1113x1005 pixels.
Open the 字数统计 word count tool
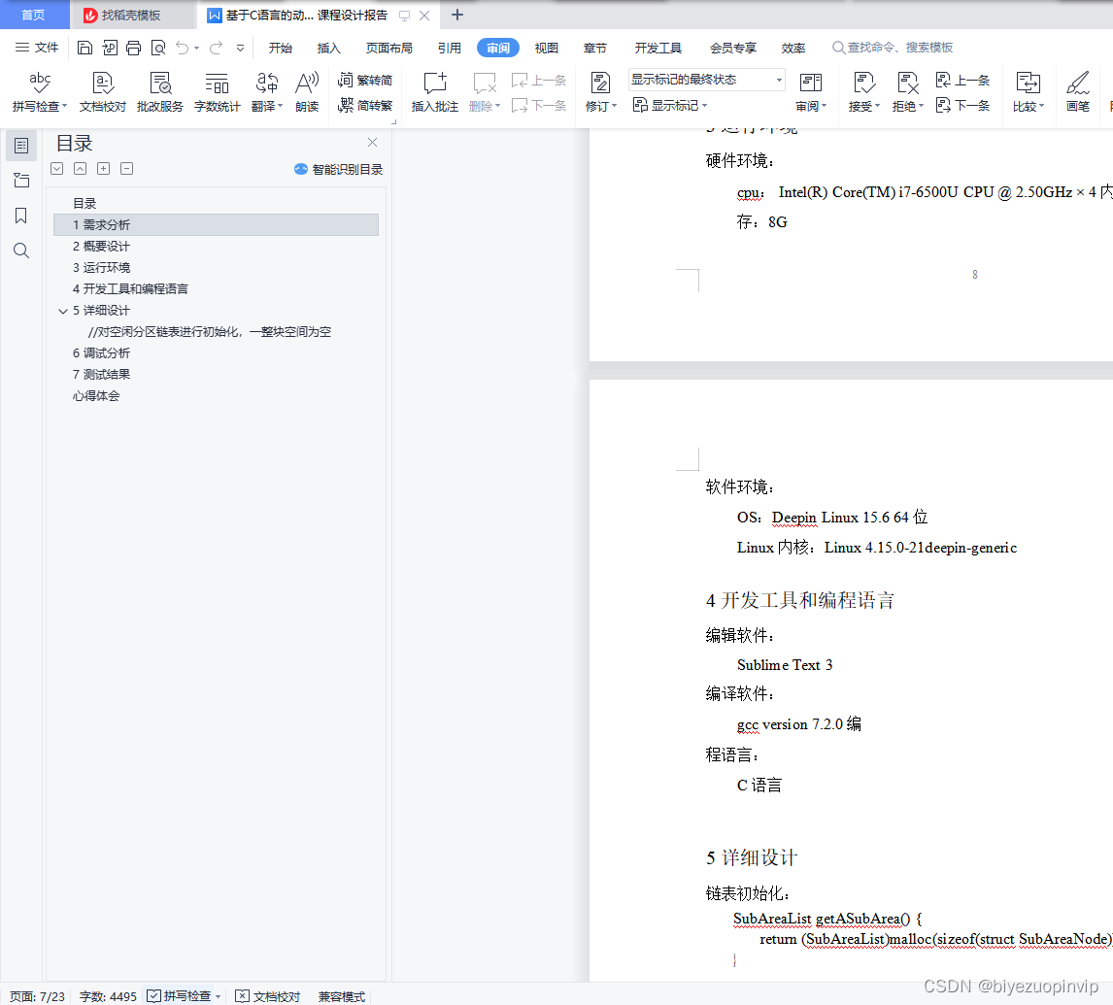point(218,91)
